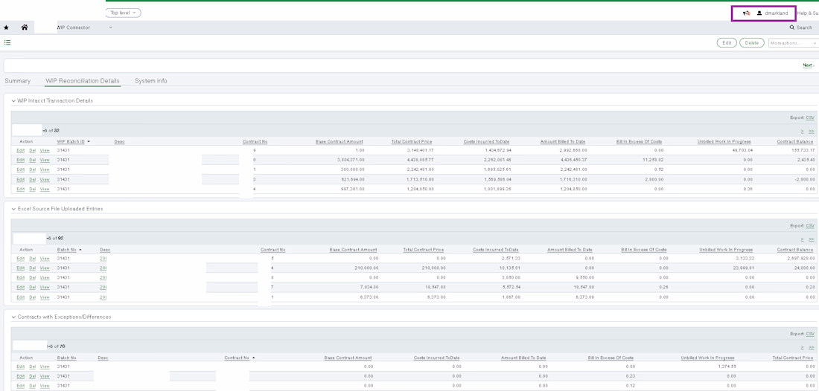Click the Delete button at top right

[x=752, y=43]
